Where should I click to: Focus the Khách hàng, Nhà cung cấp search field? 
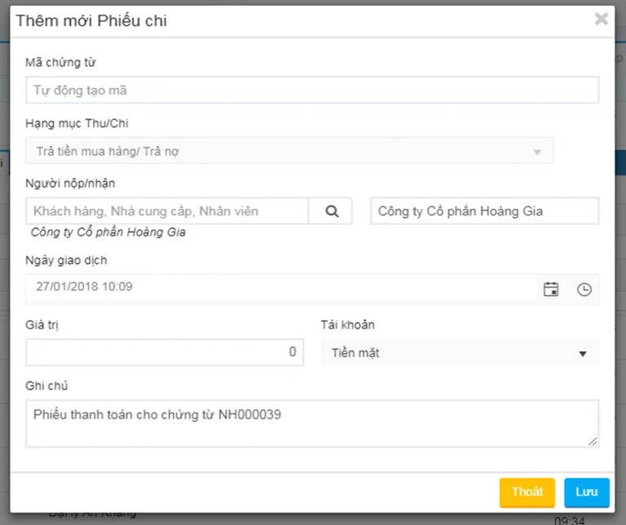point(167,211)
